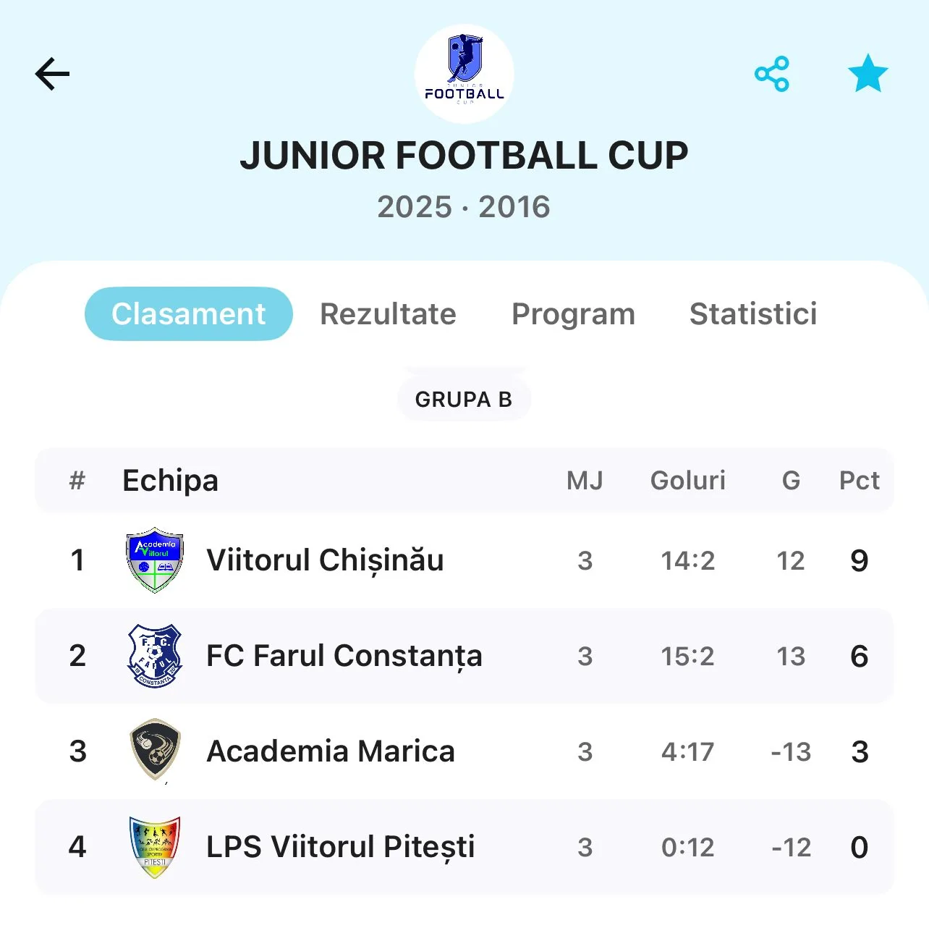Viewport: 929px width, 936px height.
Task: Tap the LPS Viitorul Pitești crest
Action: 155,846
